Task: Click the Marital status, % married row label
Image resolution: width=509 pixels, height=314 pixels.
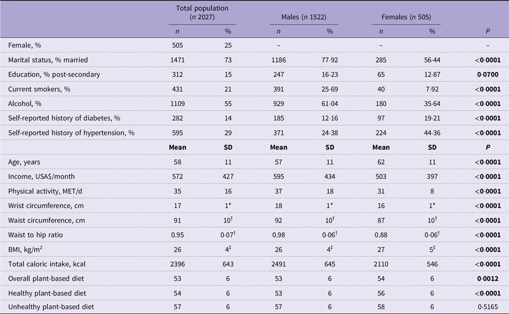Action: click(48, 60)
